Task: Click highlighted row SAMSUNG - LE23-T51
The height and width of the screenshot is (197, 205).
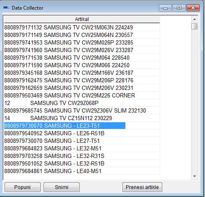Action: (x=65, y=126)
